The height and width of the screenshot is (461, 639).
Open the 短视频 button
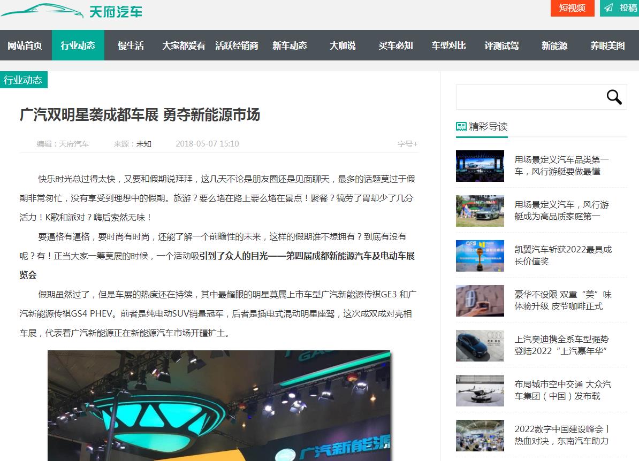click(572, 7)
